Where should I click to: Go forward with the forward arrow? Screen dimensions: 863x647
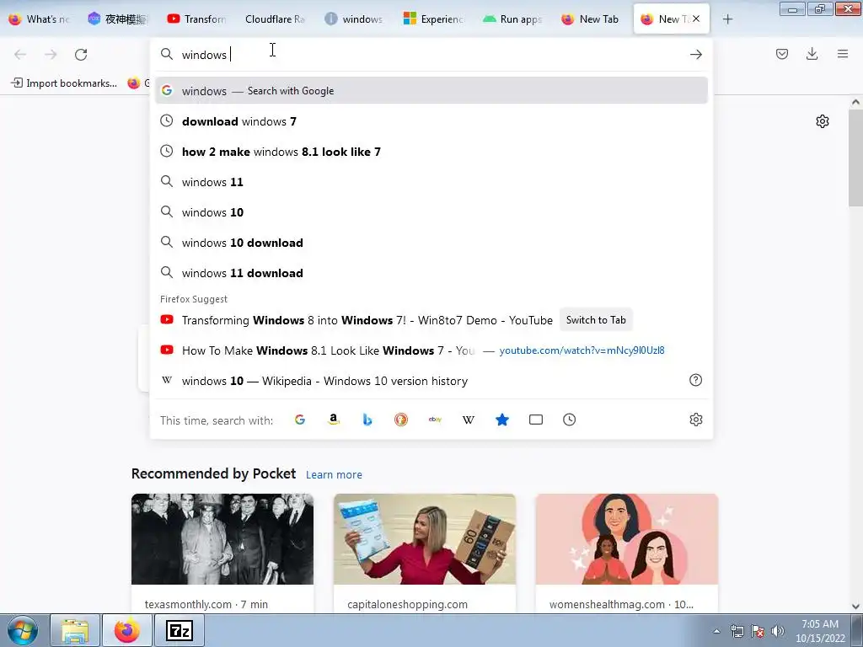51,55
